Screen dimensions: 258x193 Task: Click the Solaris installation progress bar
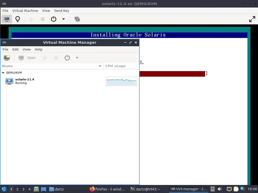172,74
